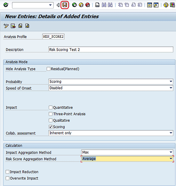Click the yellow Help question mark icon
176x186 pixels.
click(x=166, y=5)
